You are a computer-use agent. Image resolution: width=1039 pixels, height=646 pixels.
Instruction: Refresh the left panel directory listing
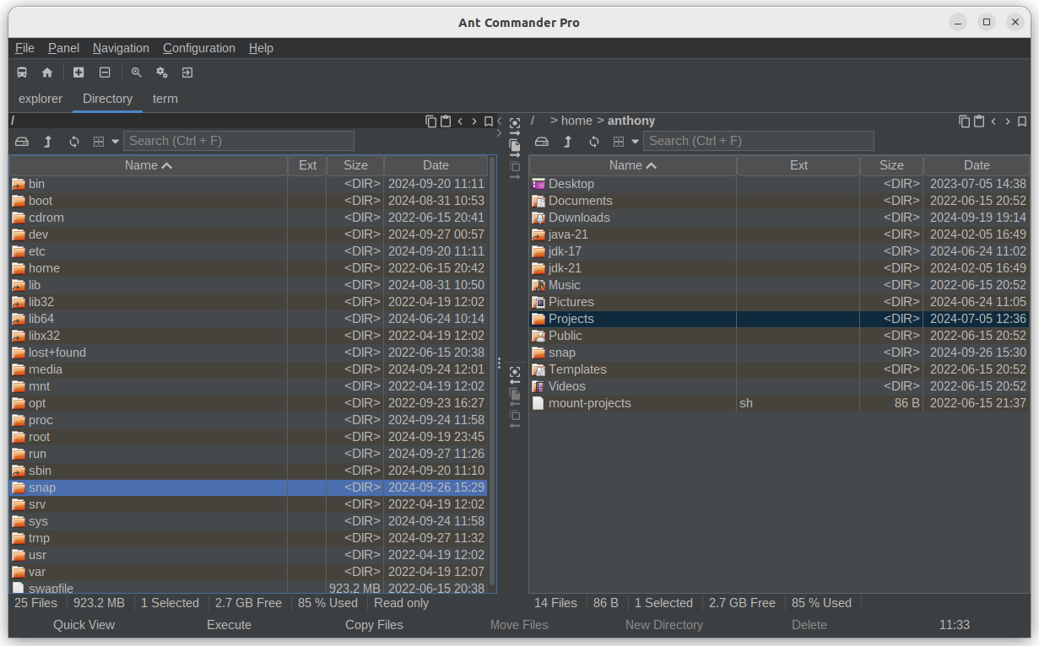click(74, 142)
